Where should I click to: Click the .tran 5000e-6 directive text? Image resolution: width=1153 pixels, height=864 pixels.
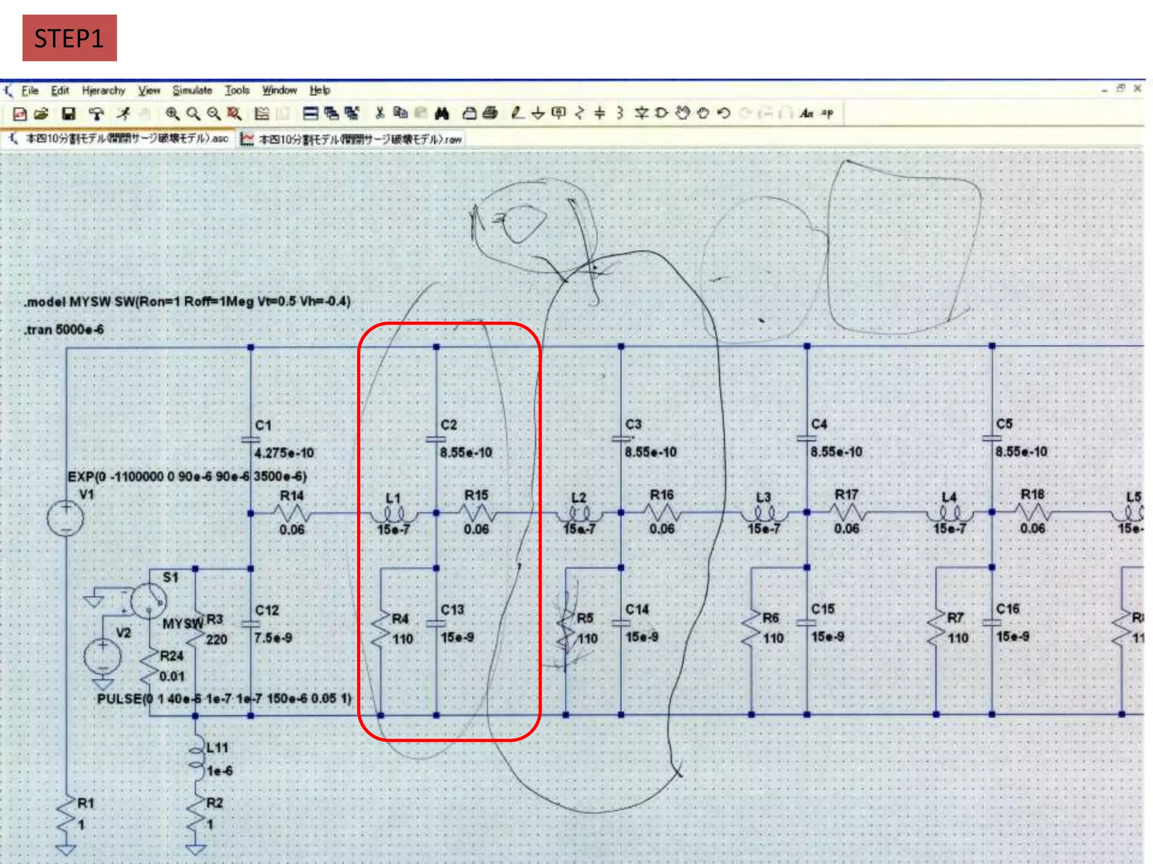(64, 330)
